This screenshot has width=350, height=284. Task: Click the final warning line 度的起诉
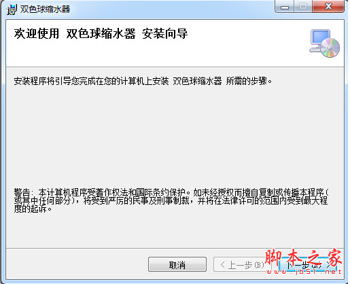33,209
